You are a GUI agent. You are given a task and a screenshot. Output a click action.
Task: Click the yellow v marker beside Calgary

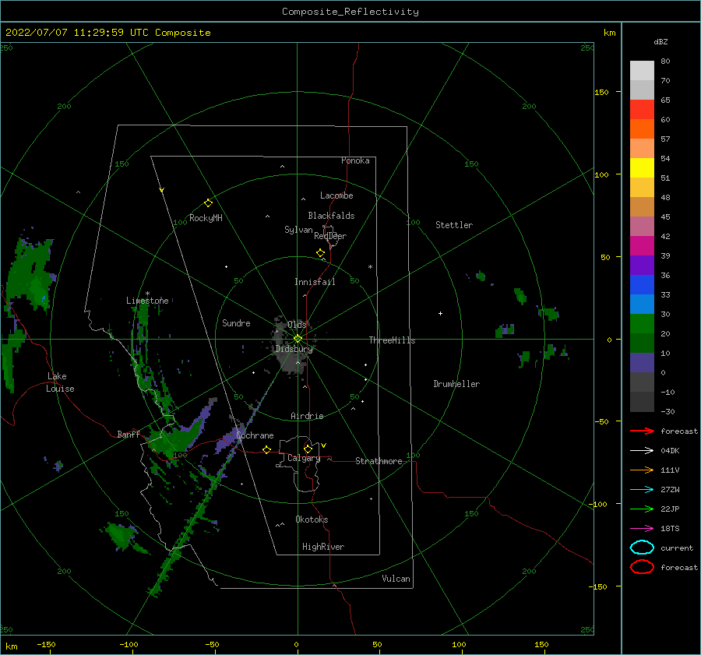pos(323,445)
